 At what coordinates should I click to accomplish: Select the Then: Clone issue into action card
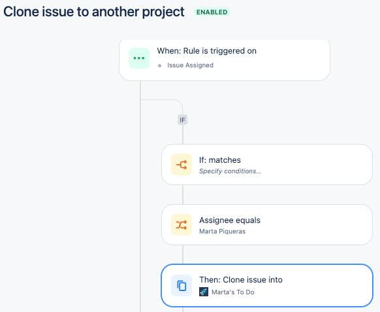click(x=267, y=286)
